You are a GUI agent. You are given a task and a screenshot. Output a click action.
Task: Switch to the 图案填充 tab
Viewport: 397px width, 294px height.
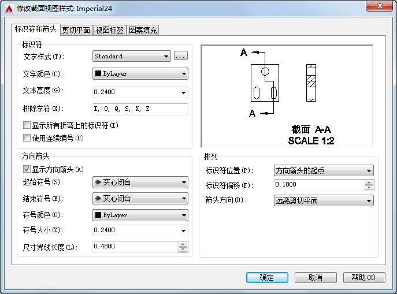pos(143,30)
